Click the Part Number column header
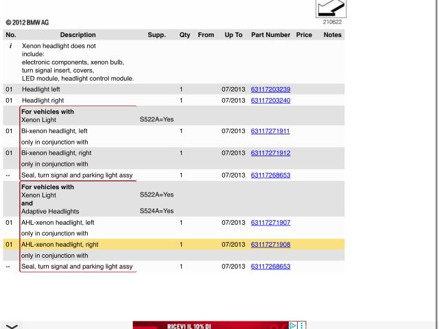The width and height of the screenshot is (439, 329). 270,34
